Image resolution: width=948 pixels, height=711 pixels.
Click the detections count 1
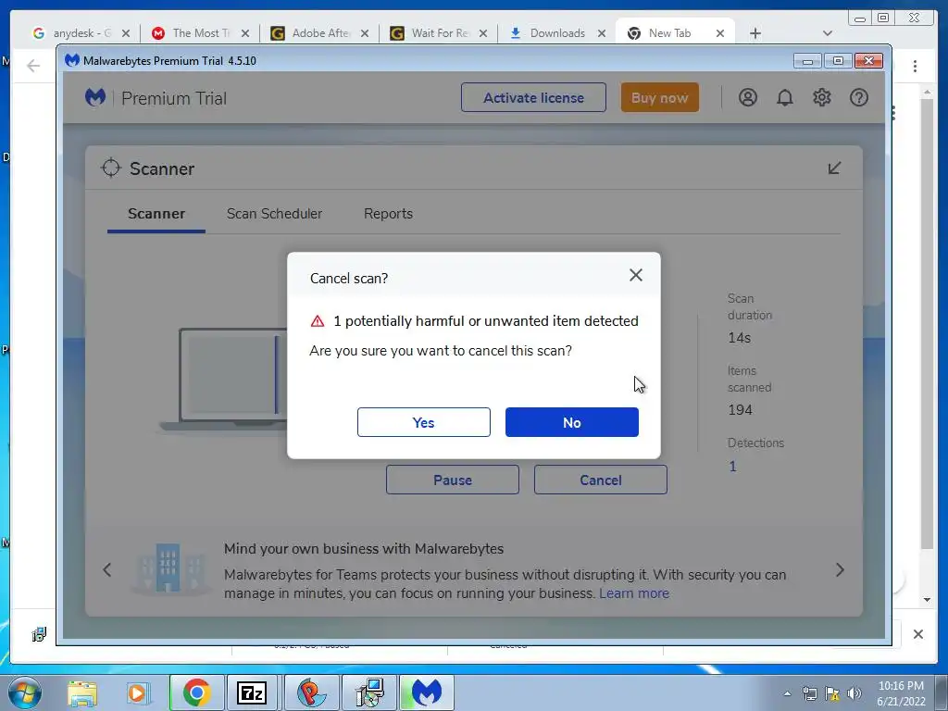pyautogui.click(x=733, y=467)
